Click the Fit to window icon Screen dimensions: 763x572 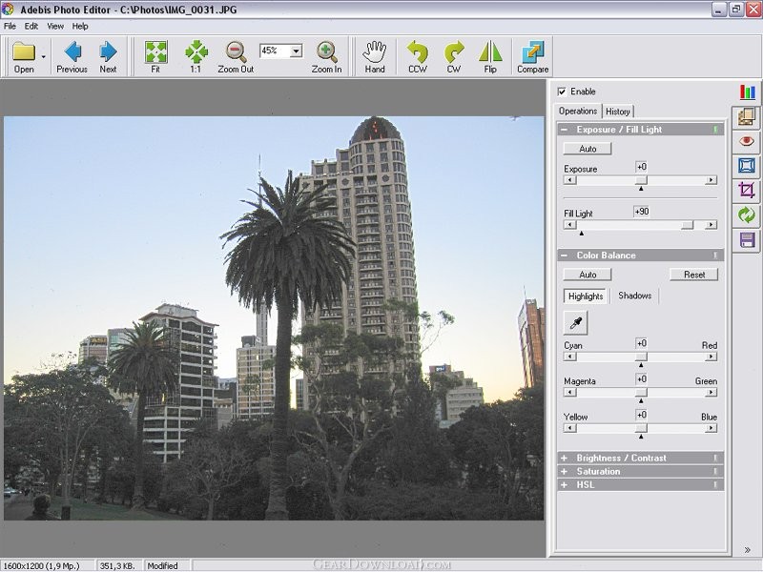(155, 52)
